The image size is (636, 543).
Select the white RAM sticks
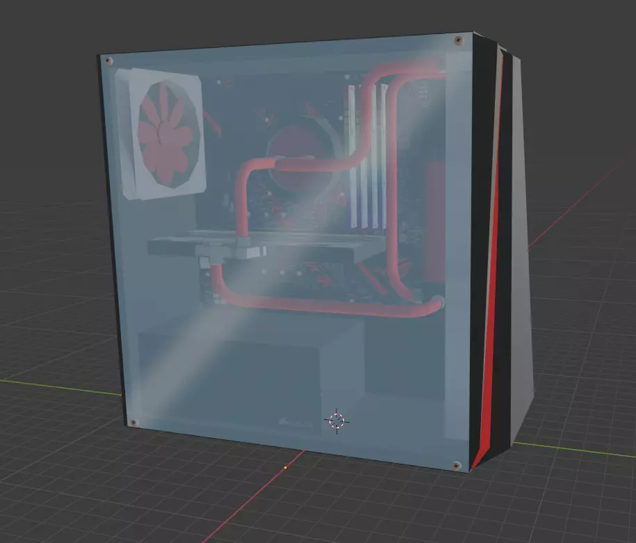pos(368,156)
